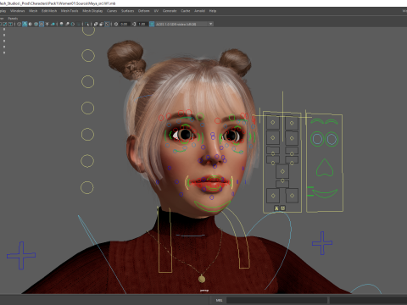The width and height of the screenshot is (407, 305).
Task: Select the left eye circle control in face panel
Action: pyautogui.click(x=317, y=139)
